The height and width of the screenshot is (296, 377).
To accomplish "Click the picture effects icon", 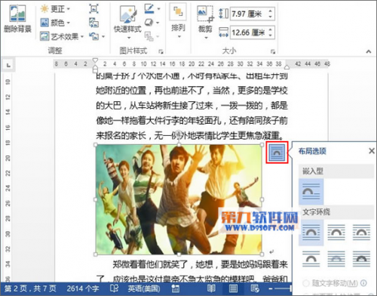I will click(x=149, y=23).
